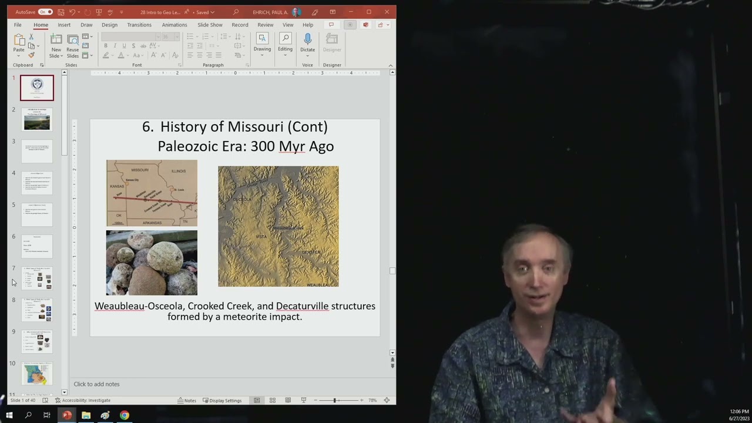Viewport: 752px width, 423px height.
Task: Select Normal view in status bar
Action: coord(257,400)
